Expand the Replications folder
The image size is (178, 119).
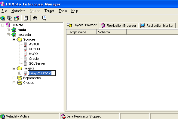(14, 78)
